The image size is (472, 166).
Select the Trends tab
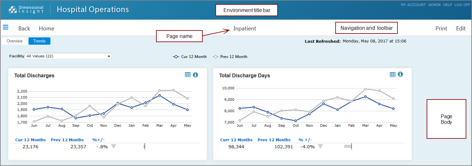[39, 41]
